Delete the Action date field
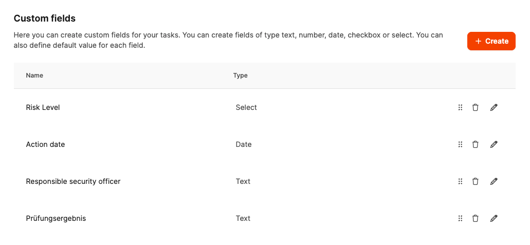Screen dimensions: 530x245 coord(476,144)
